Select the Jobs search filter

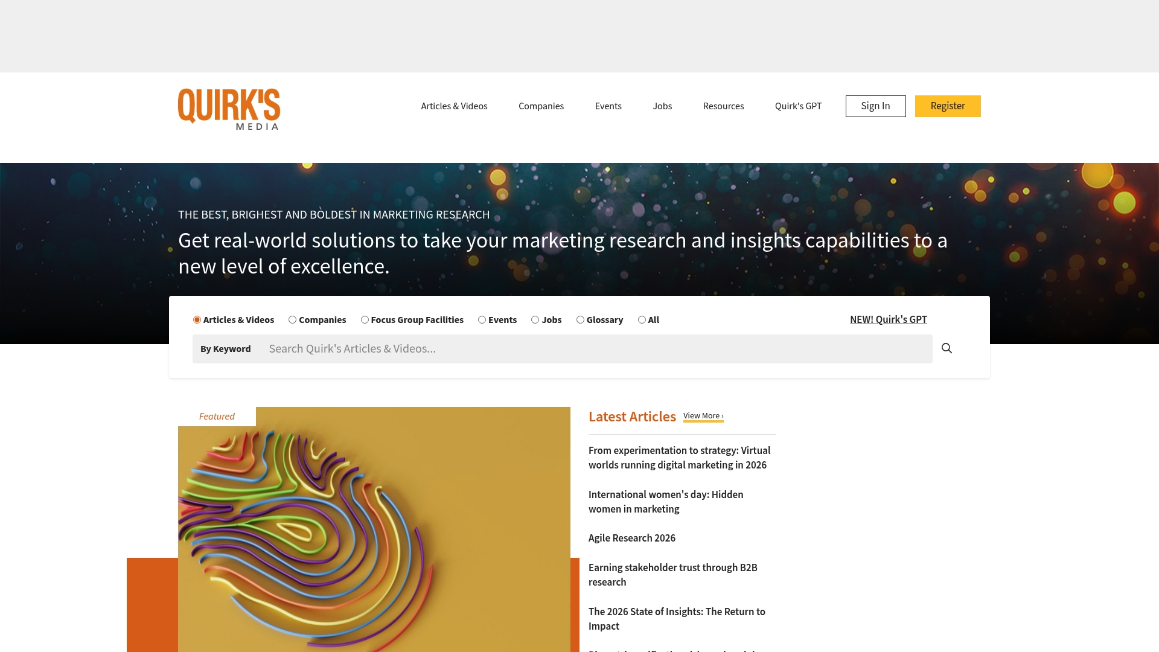click(x=535, y=319)
